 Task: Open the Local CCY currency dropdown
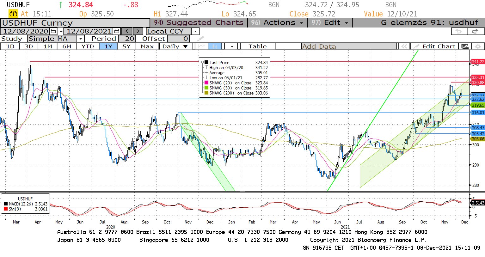click(x=195, y=31)
